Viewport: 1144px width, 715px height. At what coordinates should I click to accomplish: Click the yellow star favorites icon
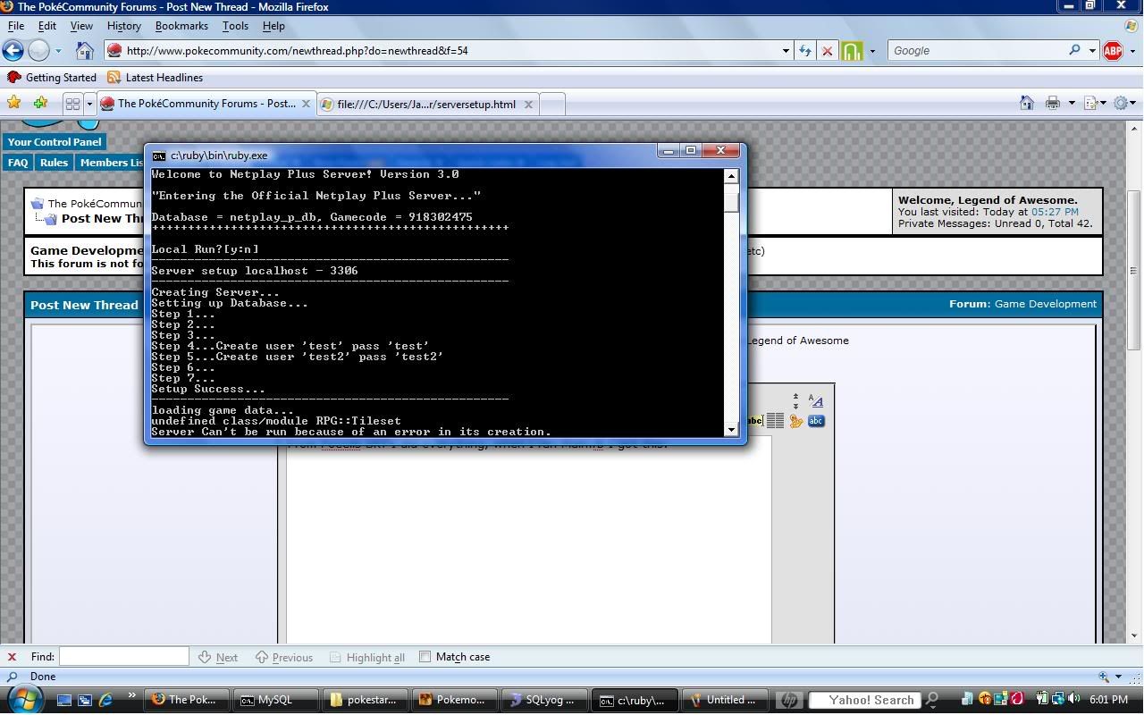[14, 104]
